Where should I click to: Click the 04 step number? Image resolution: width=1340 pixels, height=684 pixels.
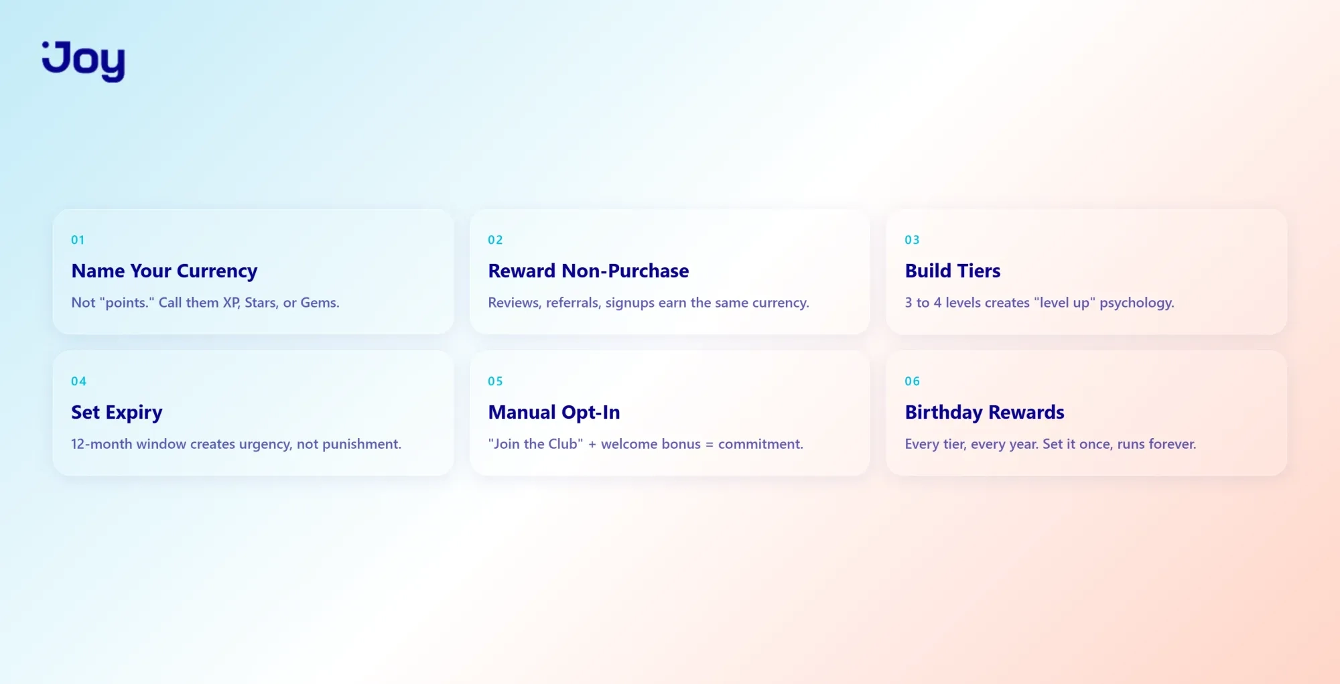[x=78, y=381]
